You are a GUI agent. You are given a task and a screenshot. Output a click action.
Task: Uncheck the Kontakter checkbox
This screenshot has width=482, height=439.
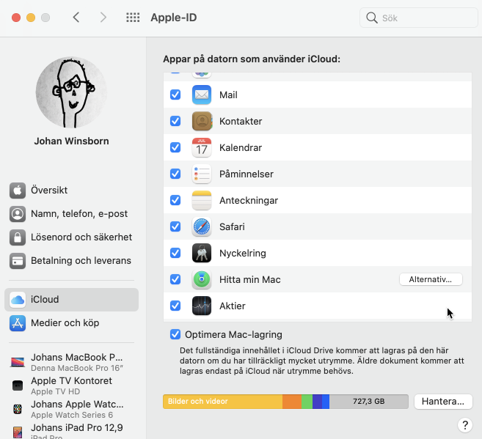175,121
